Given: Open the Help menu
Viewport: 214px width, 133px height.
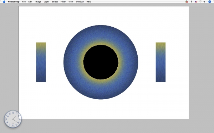Looking at the screenshot, I should [x=89, y=2].
